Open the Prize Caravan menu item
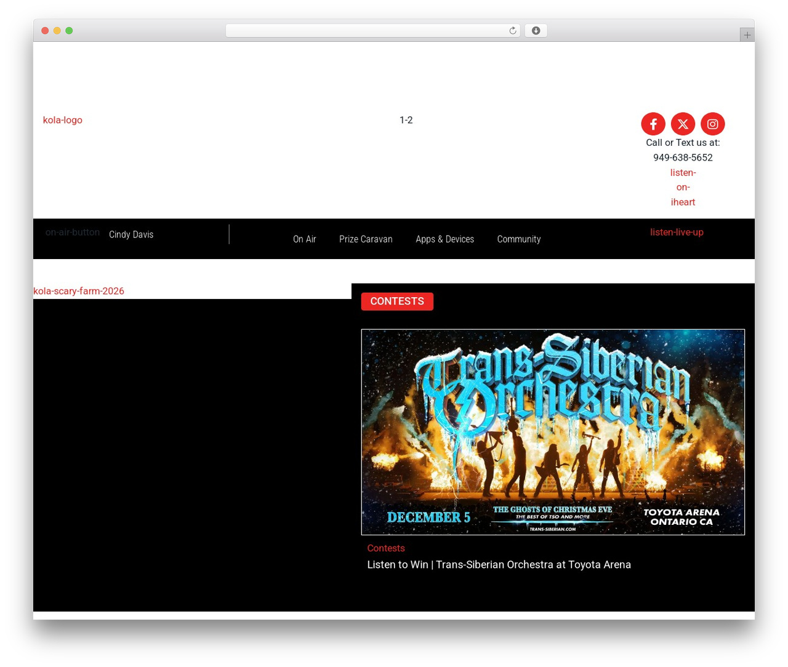Image resolution: width=788 pixels, height=667 pixels. [366, 239]
